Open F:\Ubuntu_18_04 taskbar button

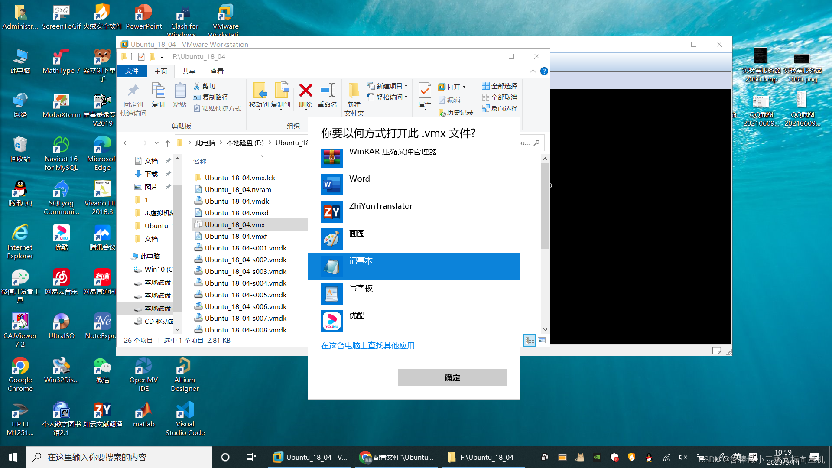pyautogui.click(x=482, y=457)
